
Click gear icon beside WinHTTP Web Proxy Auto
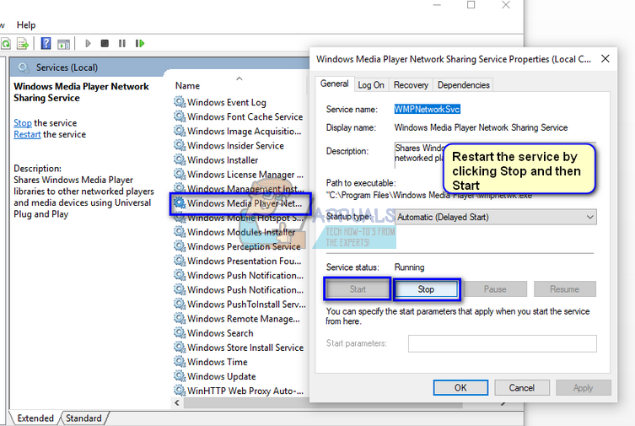(x=180, y=391)
